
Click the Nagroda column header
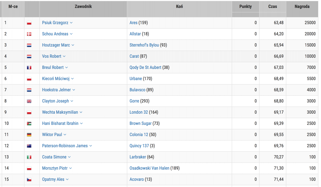[302, 6]
